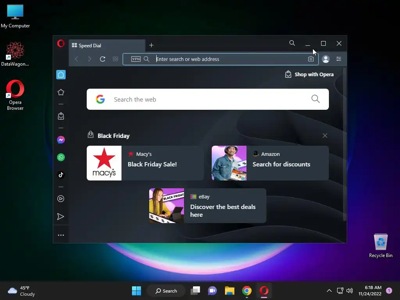Click the address bar search magnifier icon
The height and width of the screenshot is (300, 400).
pos(146,59)
